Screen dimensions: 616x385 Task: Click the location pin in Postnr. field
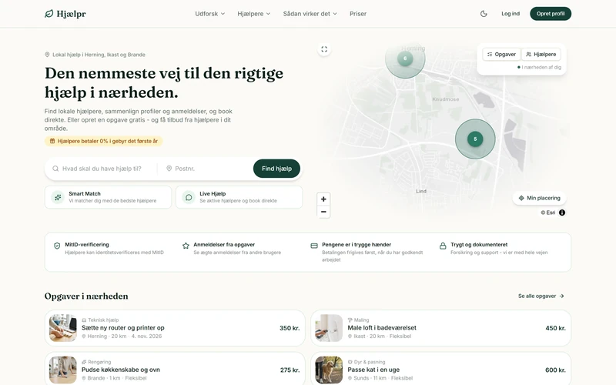[169, 169]
